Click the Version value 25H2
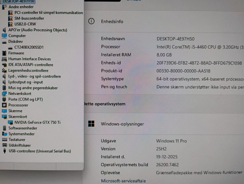The image size is (244, 184). pyautogui.click(x=161, y=149)
